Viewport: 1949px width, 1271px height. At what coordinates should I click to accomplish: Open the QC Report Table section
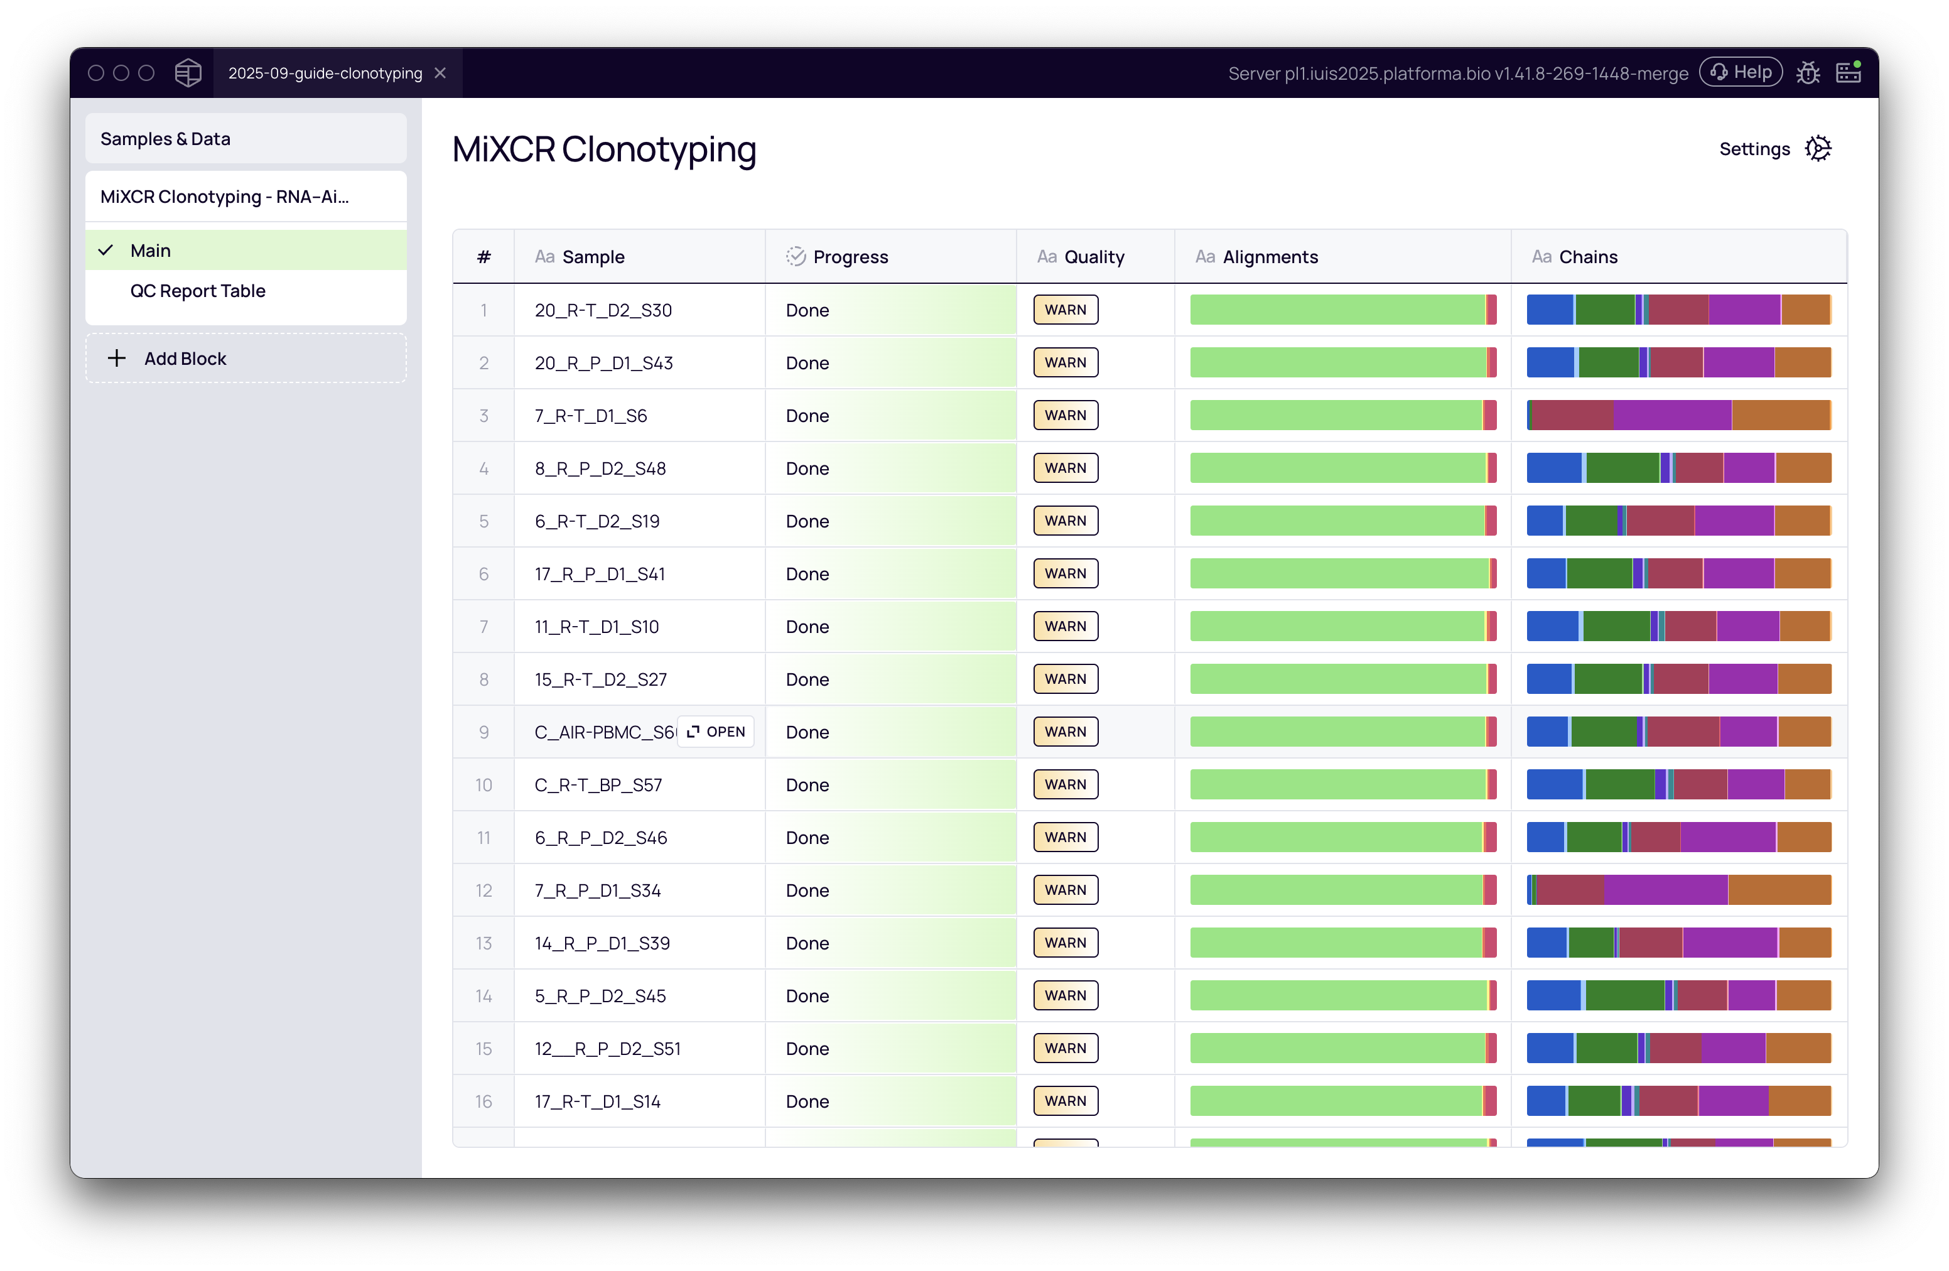point(197,291)
